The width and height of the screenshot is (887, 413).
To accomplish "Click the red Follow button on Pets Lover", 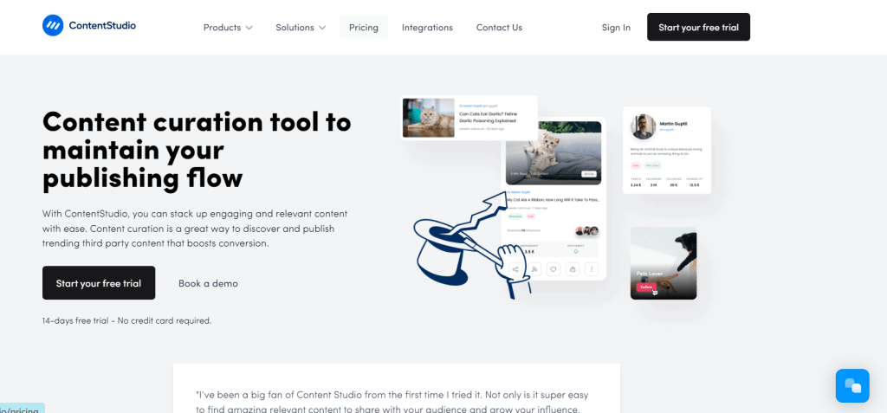I will click(x=646, y=287).
